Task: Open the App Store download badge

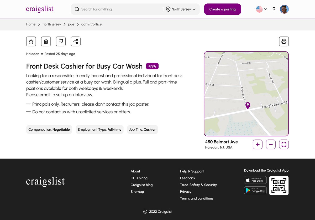Action: [x=255, y=180]
